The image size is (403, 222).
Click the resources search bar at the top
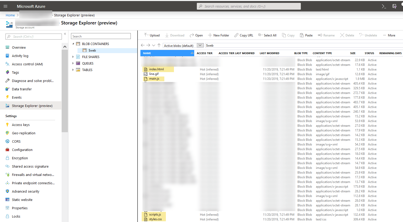tap(249, 6)
